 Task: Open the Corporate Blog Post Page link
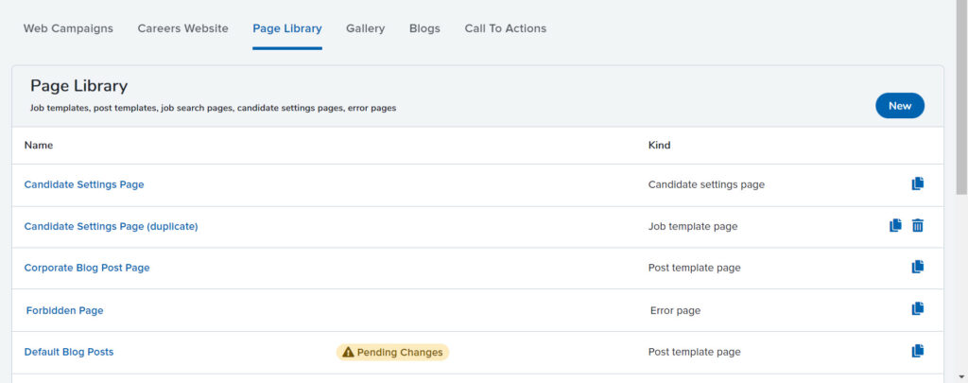click(87, 269)
